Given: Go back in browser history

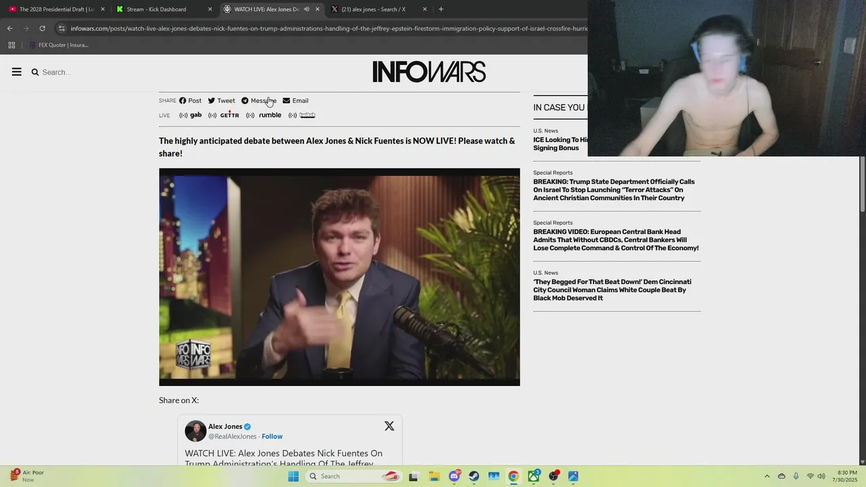Looking at the screenshot, I should pos(9,28).
